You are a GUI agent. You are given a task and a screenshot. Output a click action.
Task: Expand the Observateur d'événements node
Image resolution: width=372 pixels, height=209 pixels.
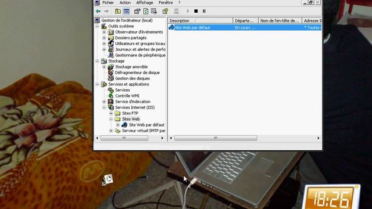pyautogui.click(x=104, y=32)
